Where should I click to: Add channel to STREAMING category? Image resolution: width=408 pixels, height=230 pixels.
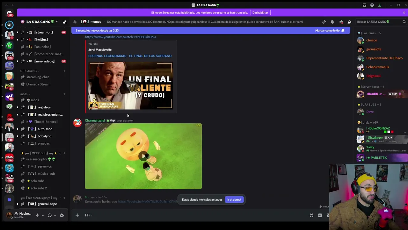pyautogui.click(x=64, y=71)
